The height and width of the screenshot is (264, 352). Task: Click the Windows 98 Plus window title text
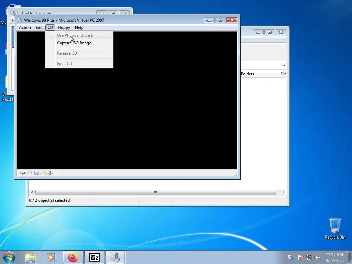point(64,20)
